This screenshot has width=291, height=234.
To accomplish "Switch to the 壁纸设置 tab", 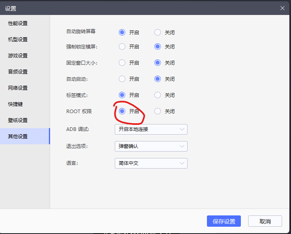I will [18, 120].
